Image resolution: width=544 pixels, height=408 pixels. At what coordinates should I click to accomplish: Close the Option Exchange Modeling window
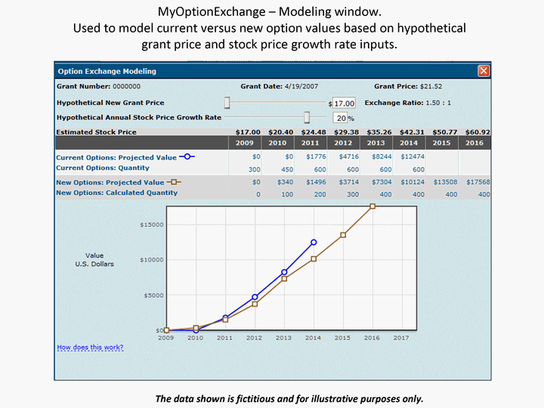(483, 71)
